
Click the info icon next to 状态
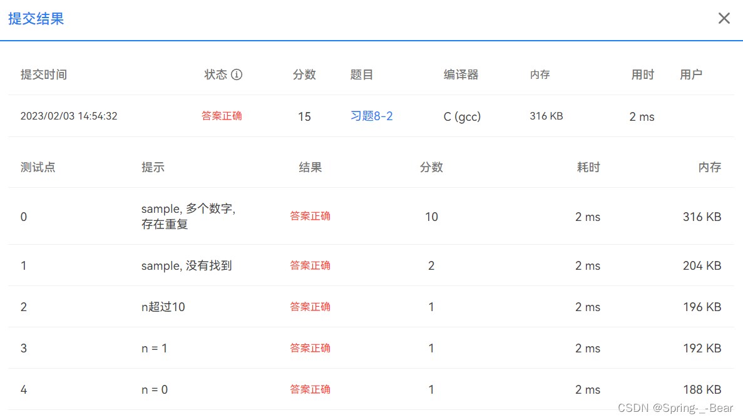(237, 74)
